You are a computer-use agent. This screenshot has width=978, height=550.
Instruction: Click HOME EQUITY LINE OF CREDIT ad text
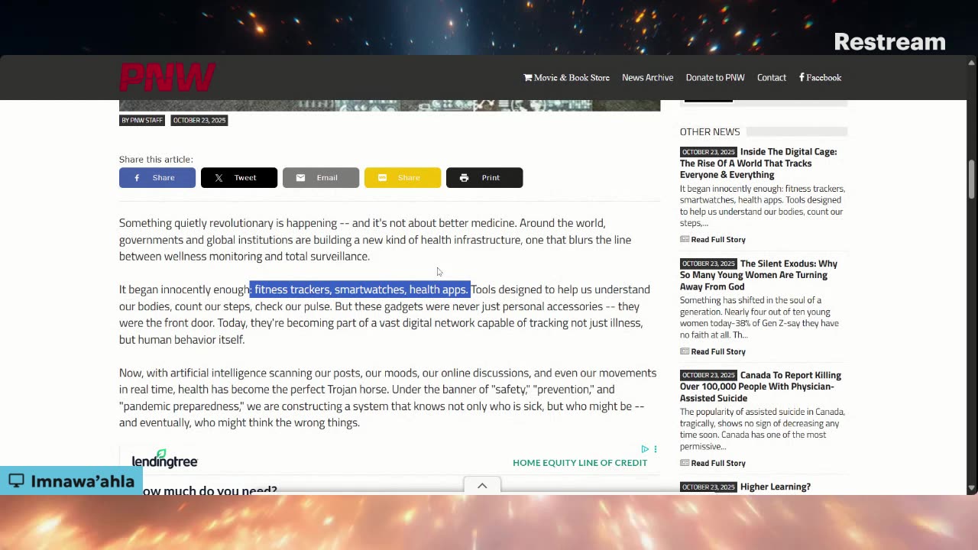(x=580, y=463)
